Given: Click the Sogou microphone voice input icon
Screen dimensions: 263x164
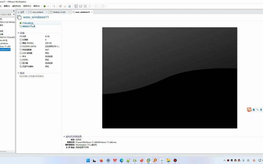Looking at the screenshot, I should click(261, 110).
